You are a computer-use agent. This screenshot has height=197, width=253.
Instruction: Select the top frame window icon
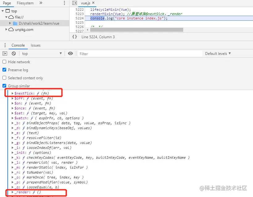pyautogui.click(x=8, y=11)
